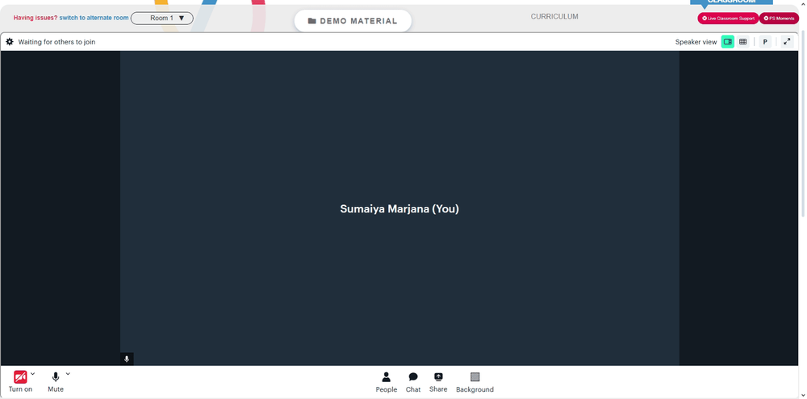Open camera options chevron beside Turn on
Screen dimensions: 807x399
33,374
